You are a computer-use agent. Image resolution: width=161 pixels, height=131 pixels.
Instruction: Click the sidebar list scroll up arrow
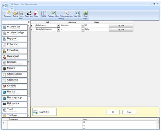pos(29,26)
